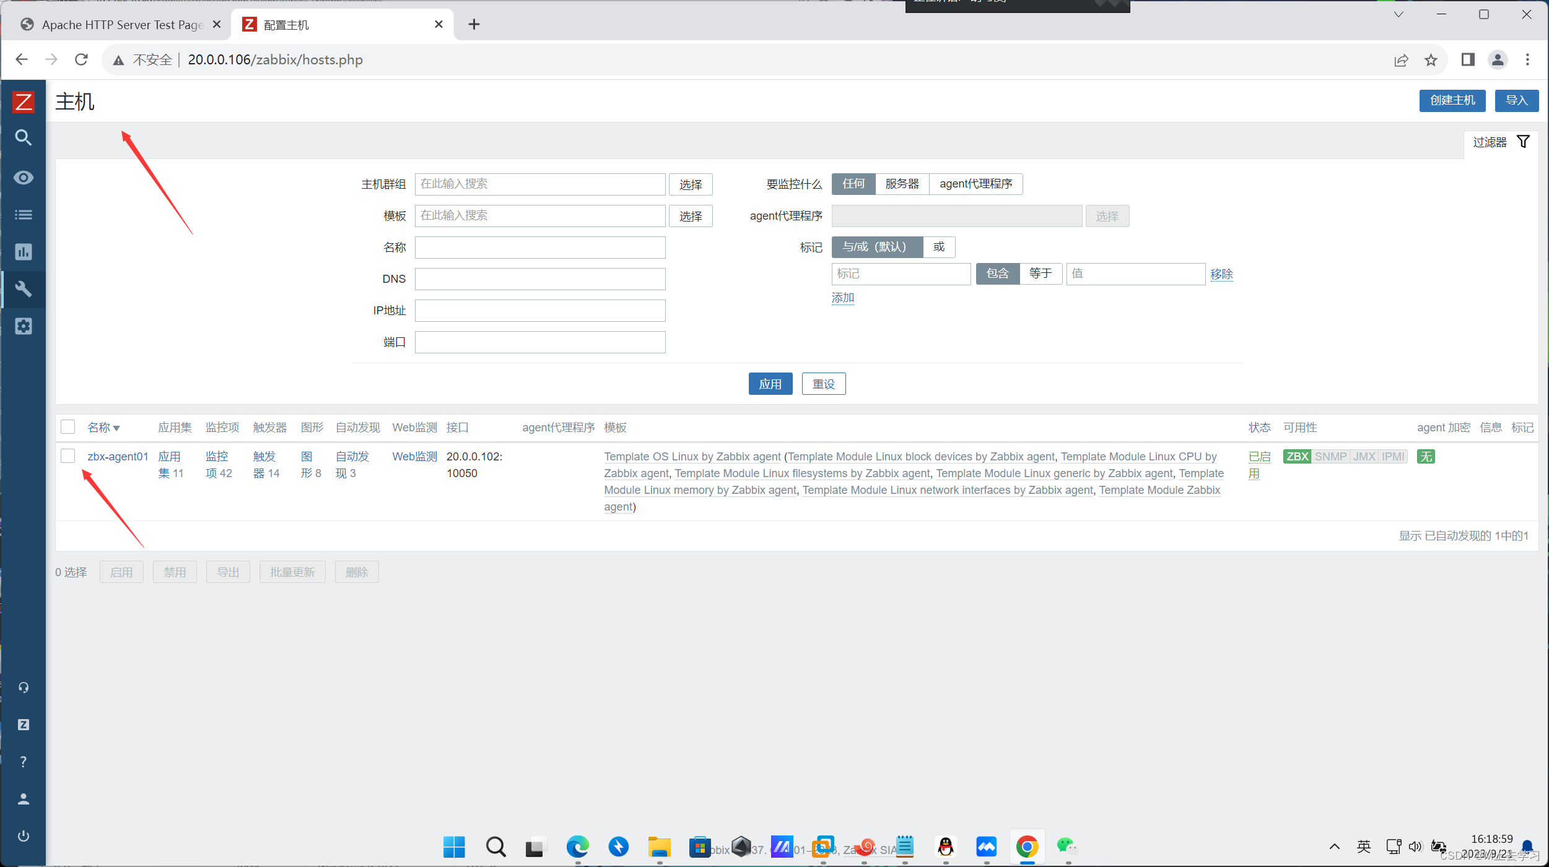Click into the IP地址 input field

click(x=540, y=311)
